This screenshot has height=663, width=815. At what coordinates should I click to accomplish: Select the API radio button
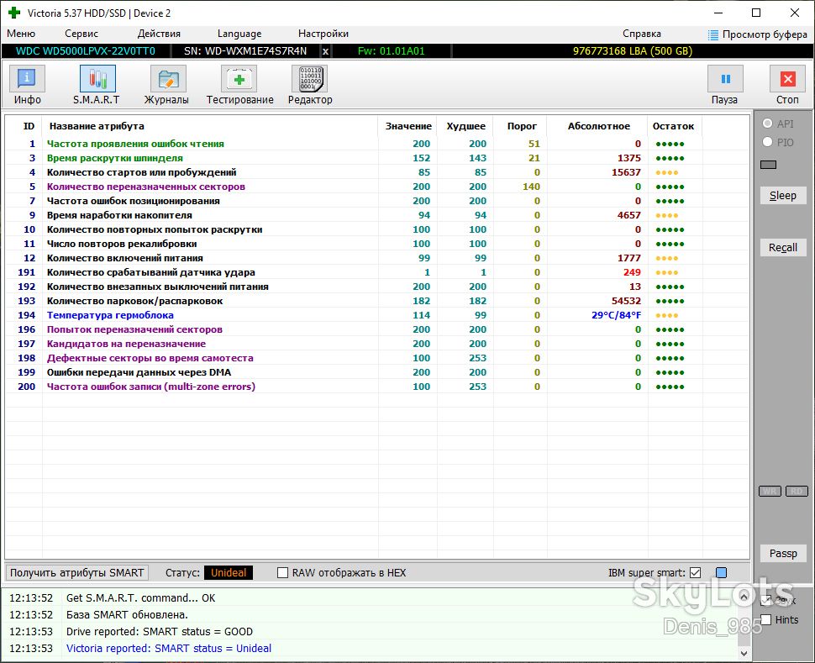(x=767, y=124)
